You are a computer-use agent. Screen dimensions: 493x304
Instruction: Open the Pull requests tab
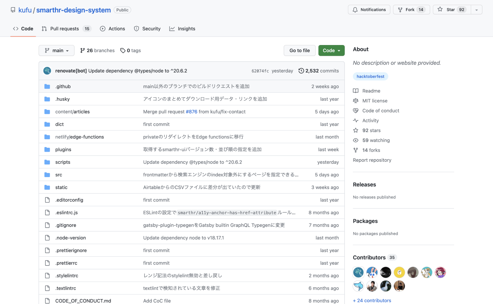(66, 29)
